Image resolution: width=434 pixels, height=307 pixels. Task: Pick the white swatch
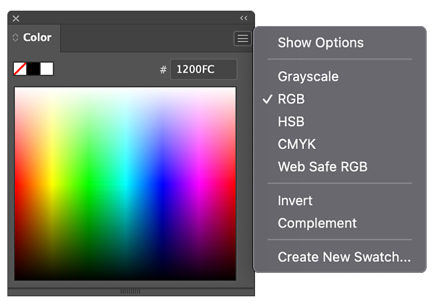[x=47, y=69]
